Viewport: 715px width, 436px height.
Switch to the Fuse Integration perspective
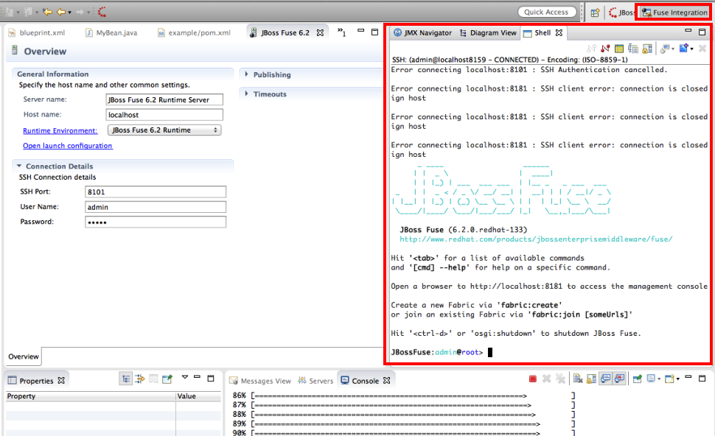674,13
